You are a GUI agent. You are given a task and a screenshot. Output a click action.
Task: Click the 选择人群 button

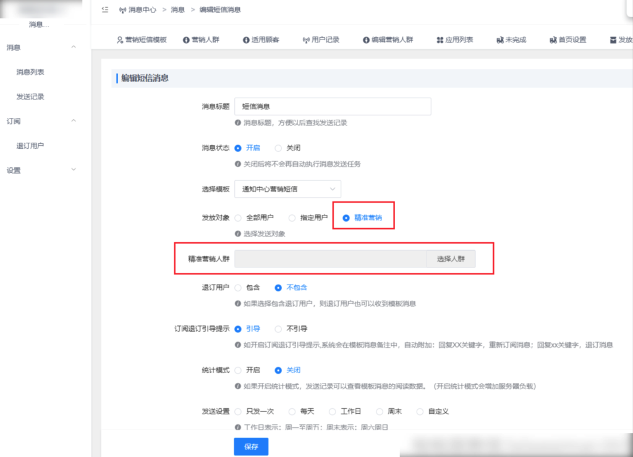click(451, 258)
